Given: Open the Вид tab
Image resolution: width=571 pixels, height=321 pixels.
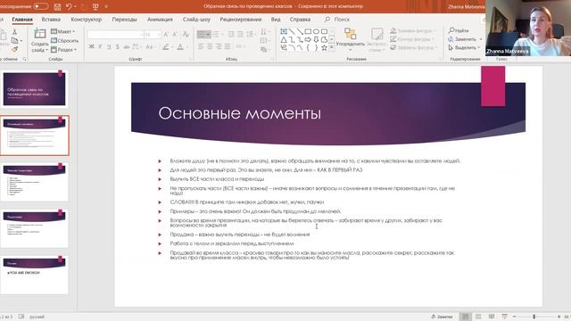Looking at the screenshot, I should (x=276, y=20).
